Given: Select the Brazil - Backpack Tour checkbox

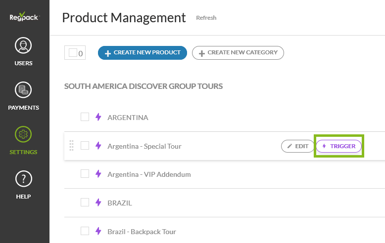Looking at the screenshot, I should (85, 231).
